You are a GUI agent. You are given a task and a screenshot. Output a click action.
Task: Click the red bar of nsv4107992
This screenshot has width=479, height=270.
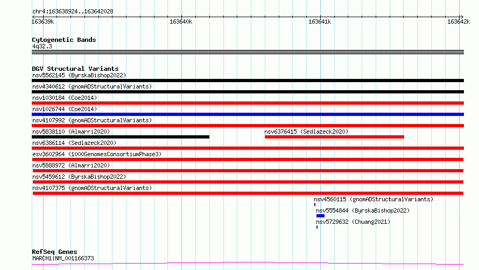point(248,126)
